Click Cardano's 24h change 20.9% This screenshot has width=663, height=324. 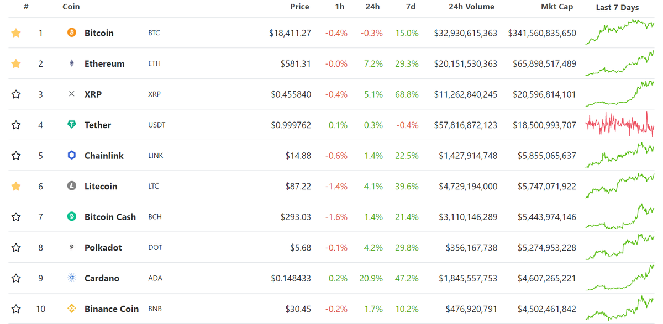click(x=371, y=278)
